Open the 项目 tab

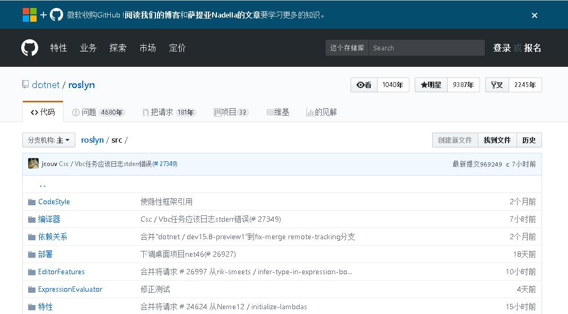(231, 112)
